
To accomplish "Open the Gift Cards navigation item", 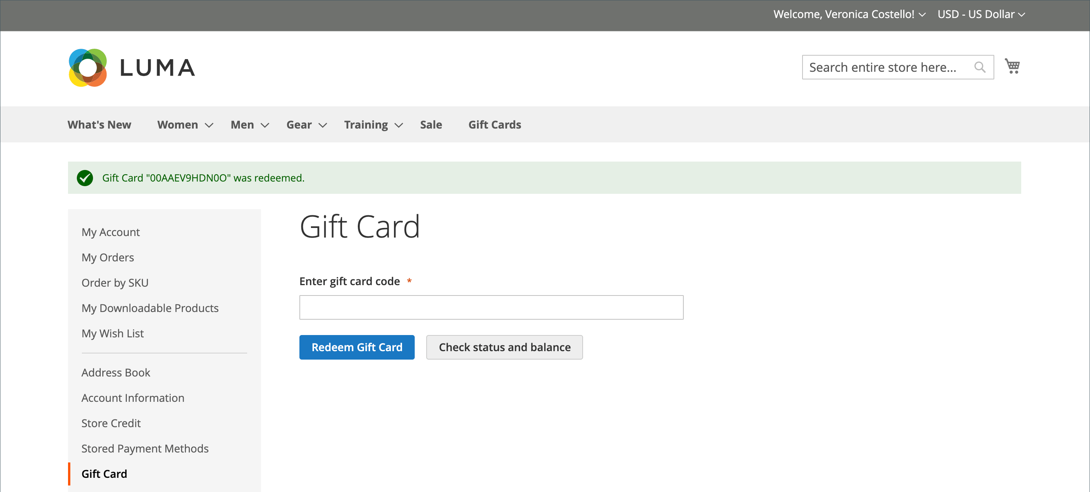I will coord(494,125).
